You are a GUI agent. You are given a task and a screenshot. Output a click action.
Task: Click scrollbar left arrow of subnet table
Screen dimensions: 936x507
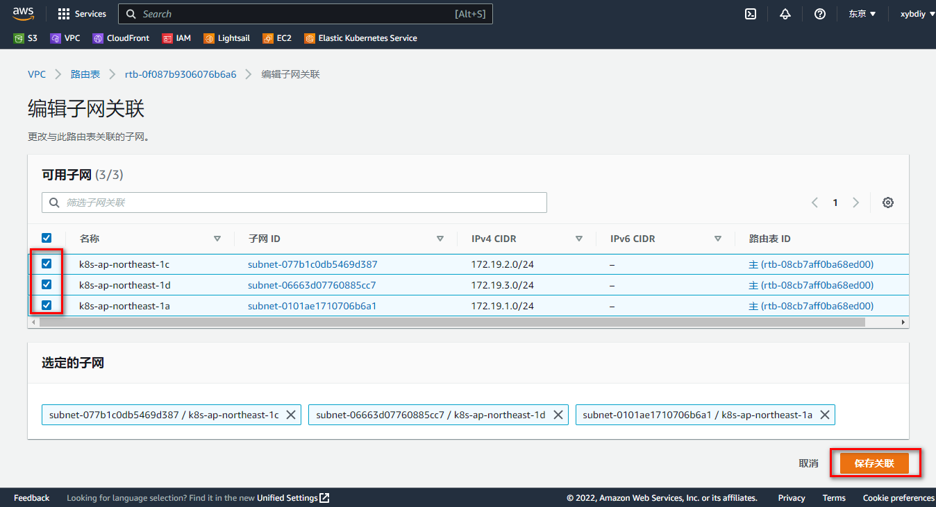32,323
